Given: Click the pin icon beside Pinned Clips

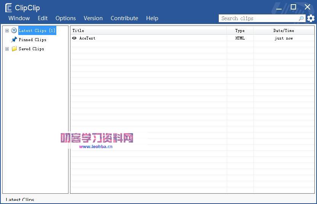Looking at the screenshot, I should tap(14, 40).
